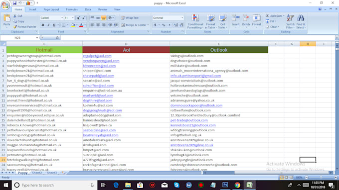
Task: Click the Paste clipboard icon
Action: pyautogui.click(x=6, y=18)
